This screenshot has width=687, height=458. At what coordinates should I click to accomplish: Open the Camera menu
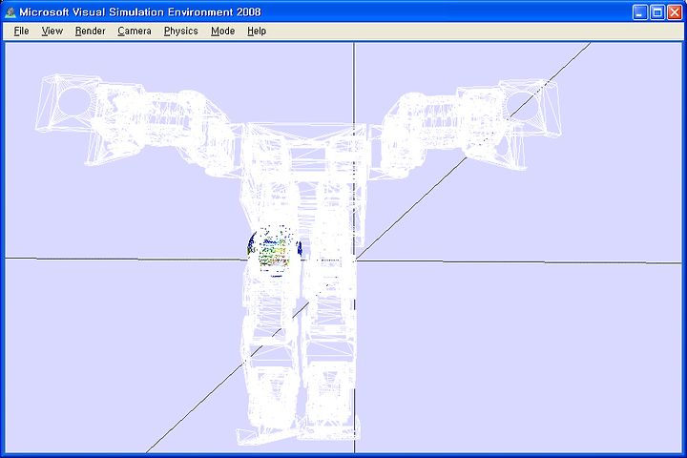click(x=135, y=31)
